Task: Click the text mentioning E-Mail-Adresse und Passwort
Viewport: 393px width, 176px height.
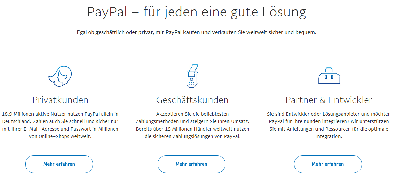Action: 60,129
